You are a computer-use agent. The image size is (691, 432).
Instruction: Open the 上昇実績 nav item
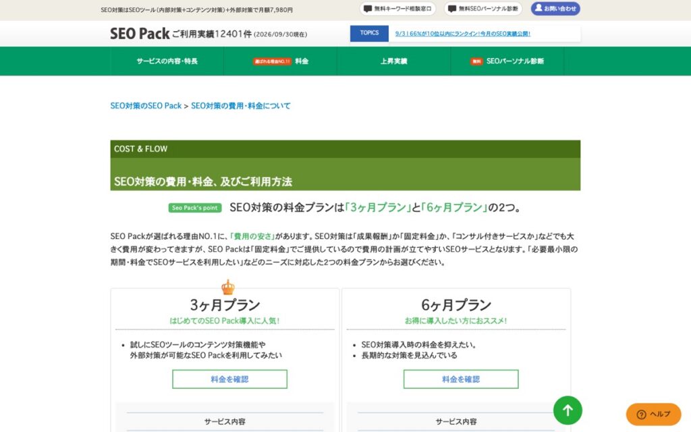(394, 61)
